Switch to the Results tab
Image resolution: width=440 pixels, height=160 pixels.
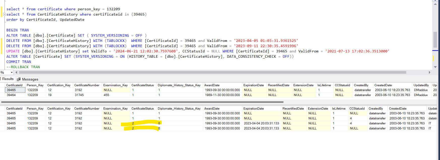(8, 79)
